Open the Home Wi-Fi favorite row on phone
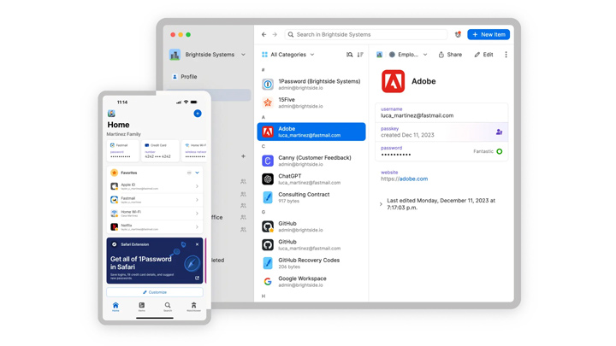This screenshot has height=346, width=616. [x=155, y=213]
